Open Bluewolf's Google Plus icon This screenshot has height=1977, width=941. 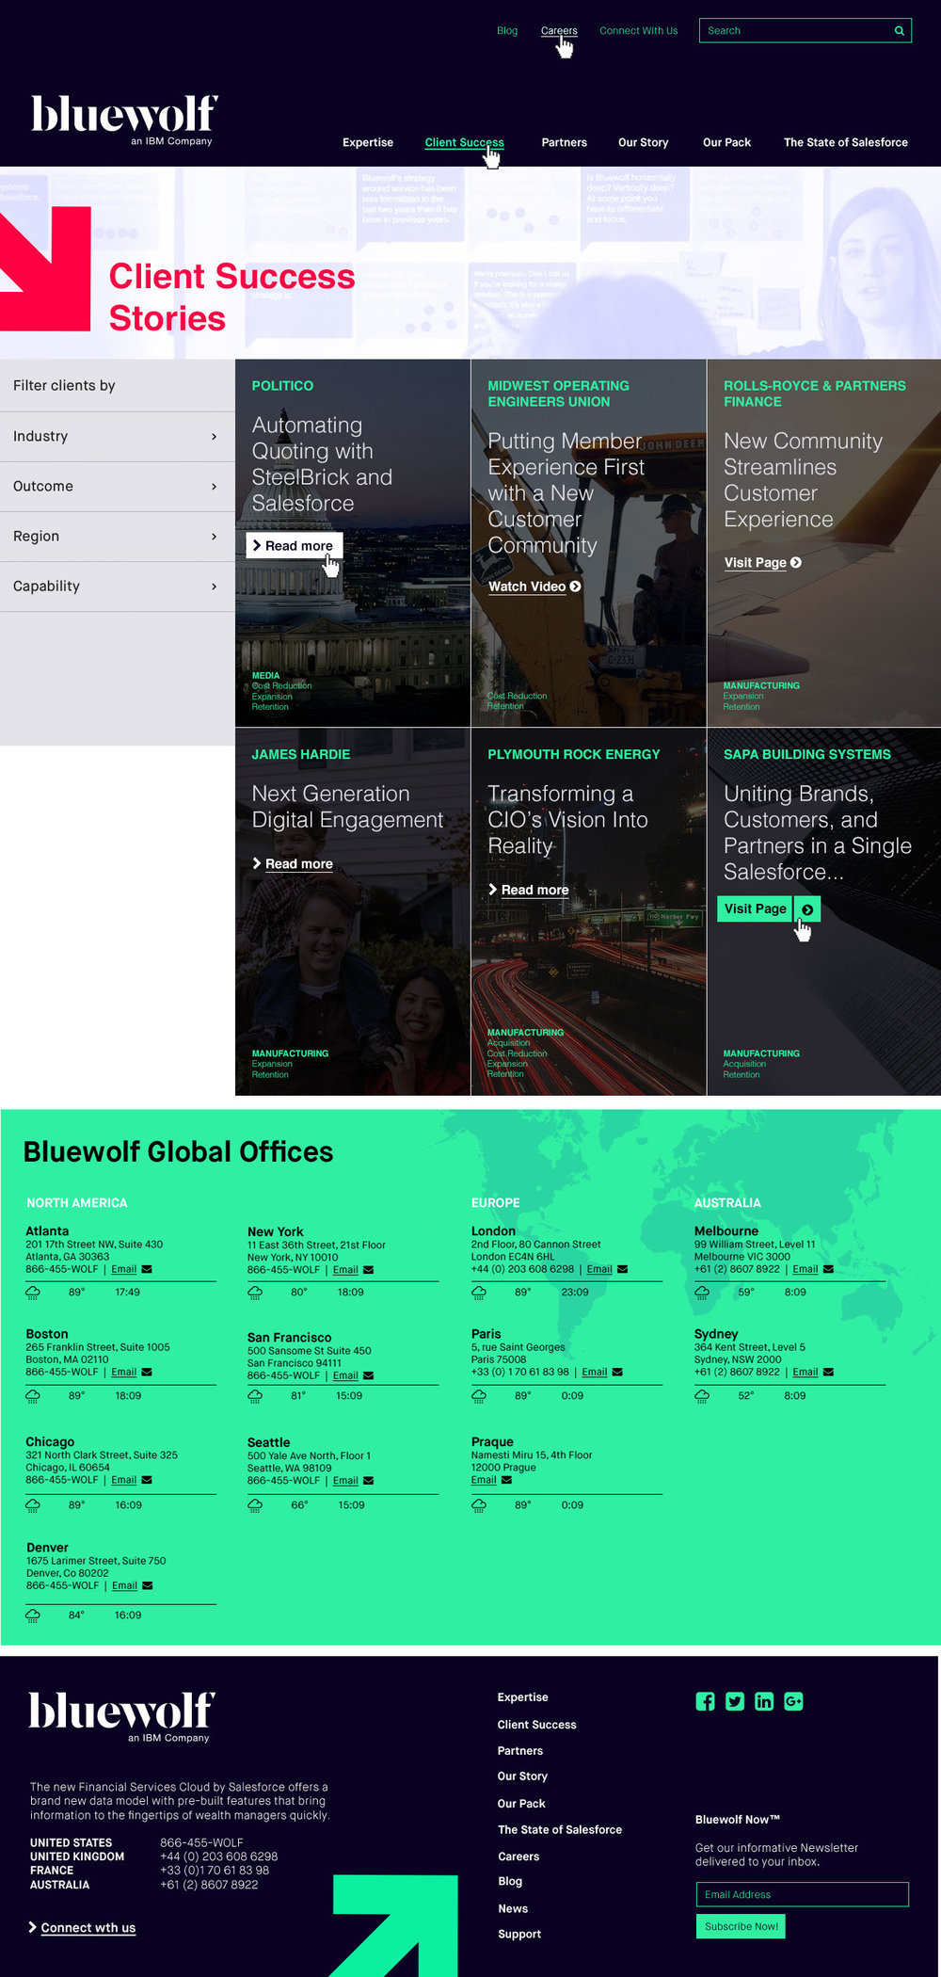coord(793,1701)
